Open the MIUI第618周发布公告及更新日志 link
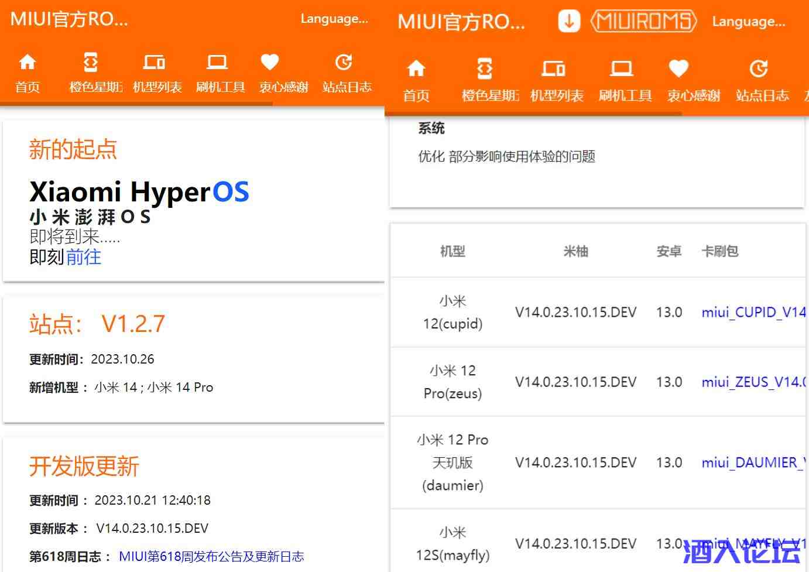The width and height of the screenshot is (809, 572). coord(211,556)
